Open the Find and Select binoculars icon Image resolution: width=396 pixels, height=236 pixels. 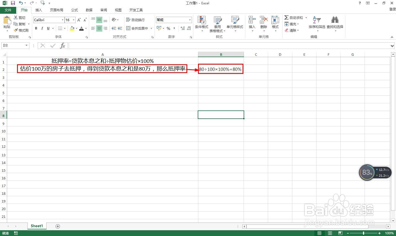tap(335, 20)
